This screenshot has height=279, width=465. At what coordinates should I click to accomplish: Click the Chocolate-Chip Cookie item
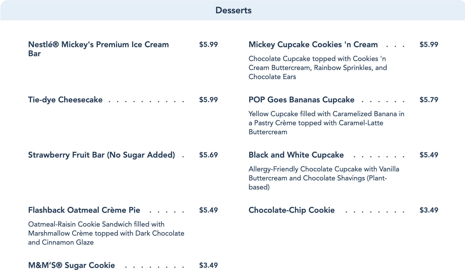coord(291,210)
